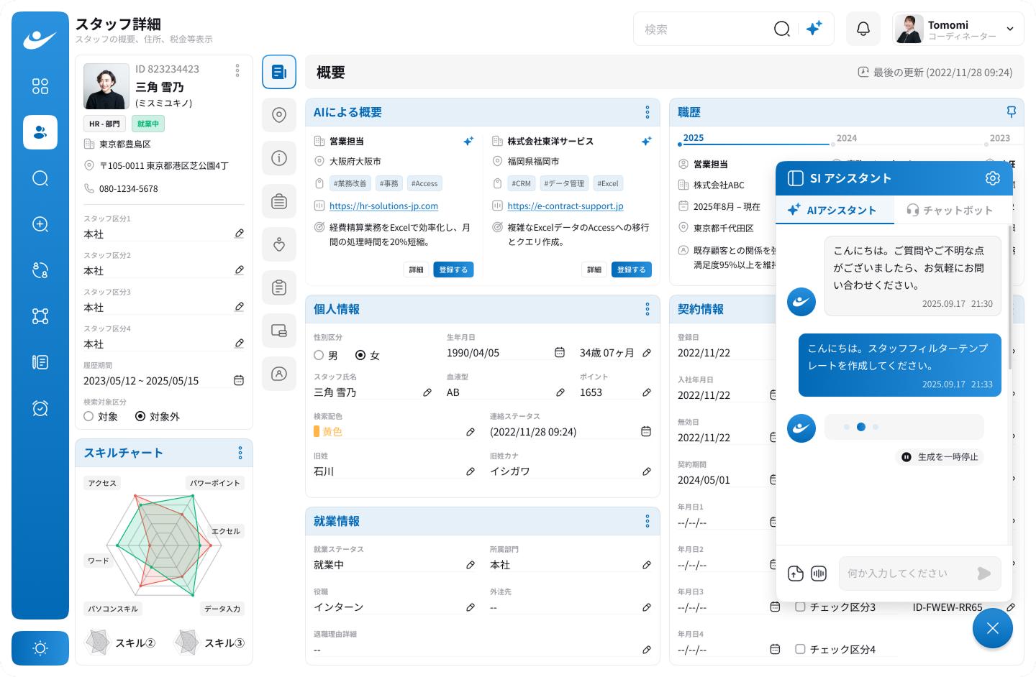The image size is (1036, 677).
Task: Select the 男 radio button
Action: point(319,355)
